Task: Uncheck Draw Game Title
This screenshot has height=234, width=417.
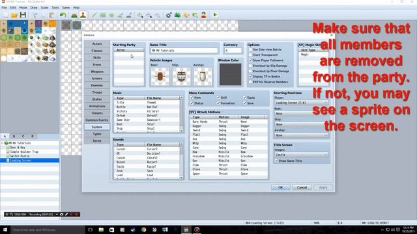Action: [276, 161]
